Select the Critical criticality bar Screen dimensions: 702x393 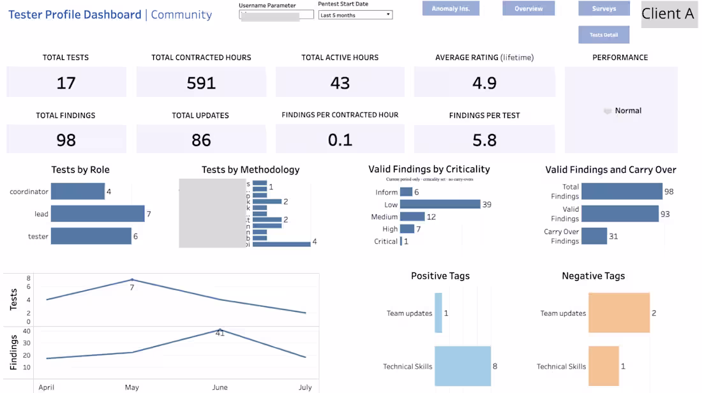point(401,241)
